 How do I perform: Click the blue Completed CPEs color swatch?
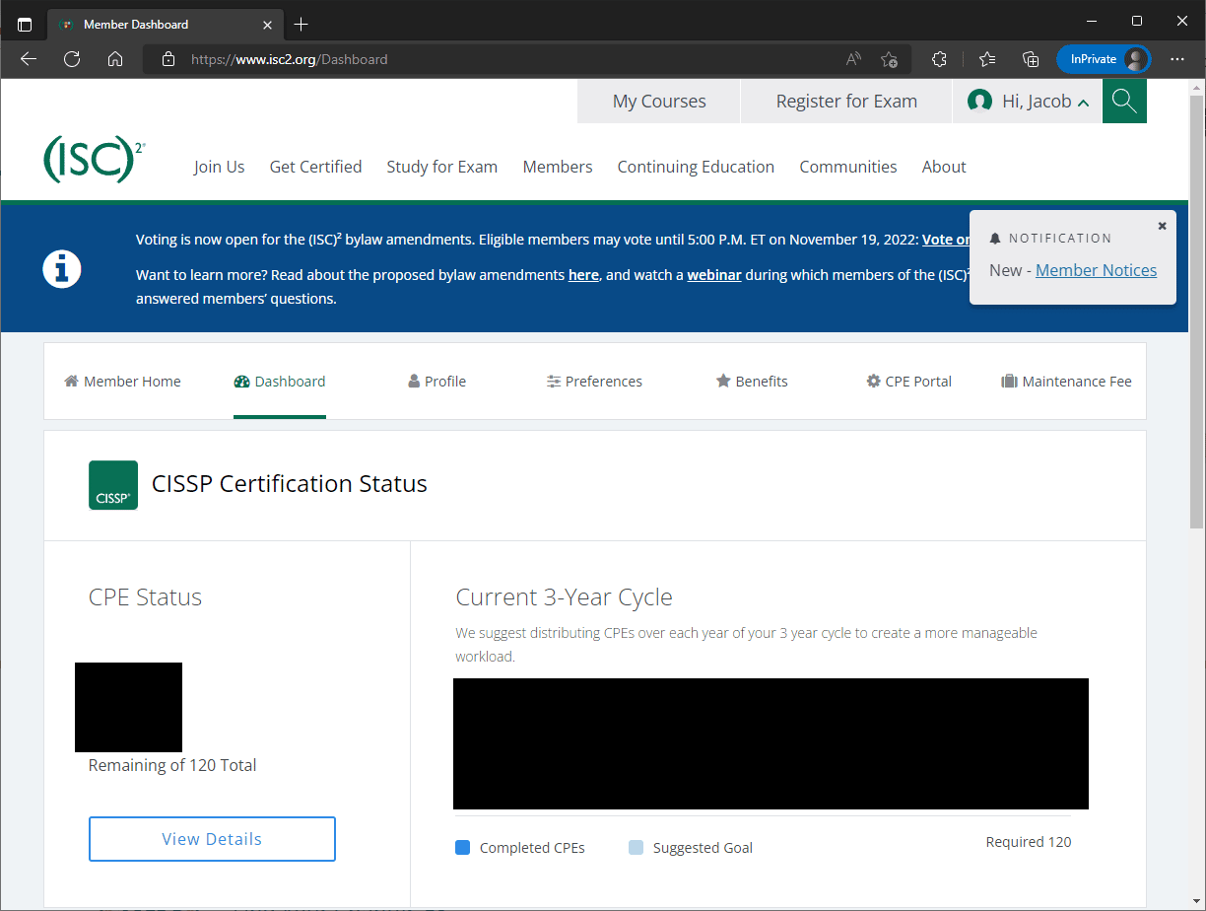tap(462, 847)
